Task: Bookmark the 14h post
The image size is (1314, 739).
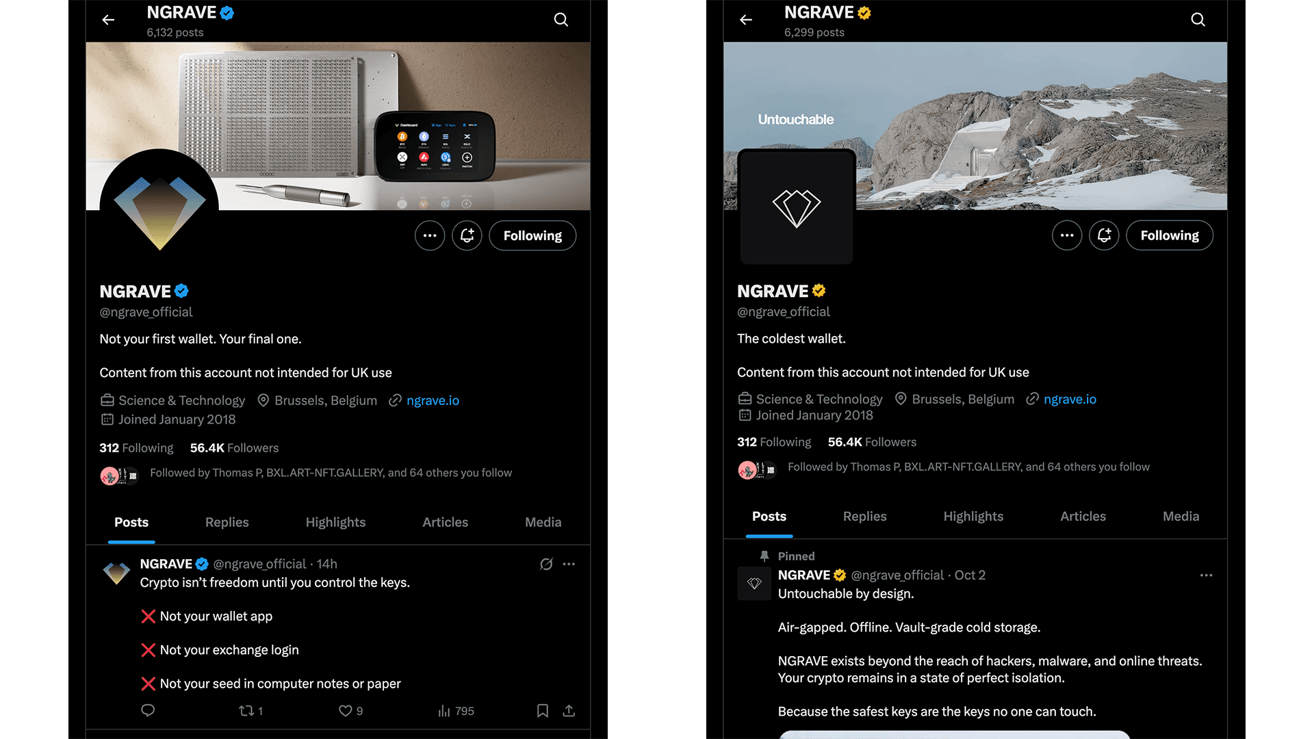Action: [x=543, y=711]
